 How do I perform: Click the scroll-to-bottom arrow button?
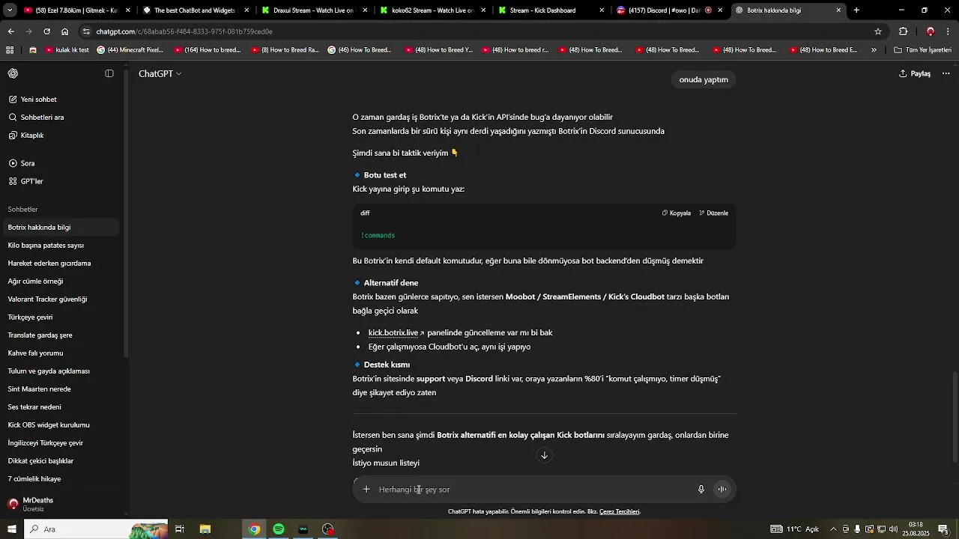click(545, 455)
